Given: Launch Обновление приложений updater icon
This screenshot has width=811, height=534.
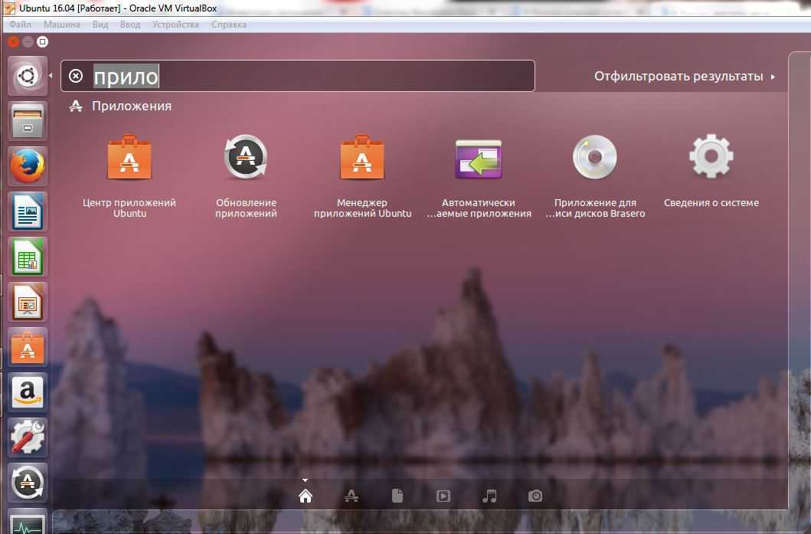Looking at the screenshot, I should click(246, 157).
